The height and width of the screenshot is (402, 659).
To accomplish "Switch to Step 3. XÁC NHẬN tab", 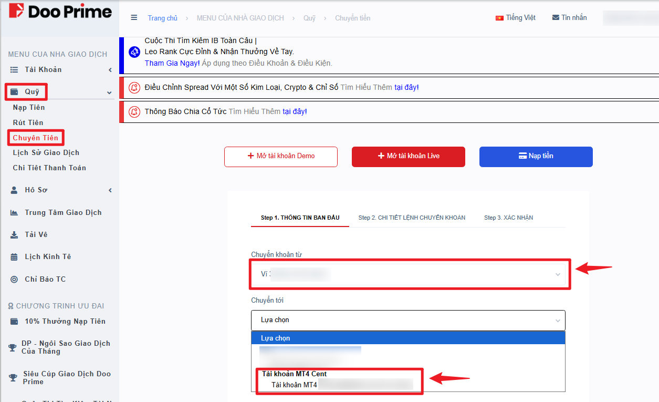I will tap(508, 218).
